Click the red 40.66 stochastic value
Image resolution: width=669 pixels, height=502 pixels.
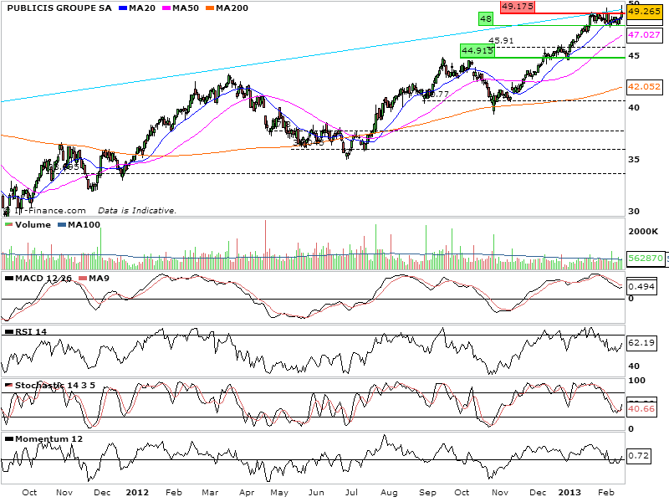[641, 409]
